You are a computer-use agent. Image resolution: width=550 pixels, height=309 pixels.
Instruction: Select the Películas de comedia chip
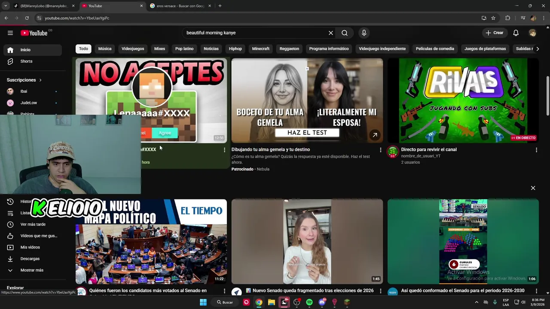coord(435,48)
